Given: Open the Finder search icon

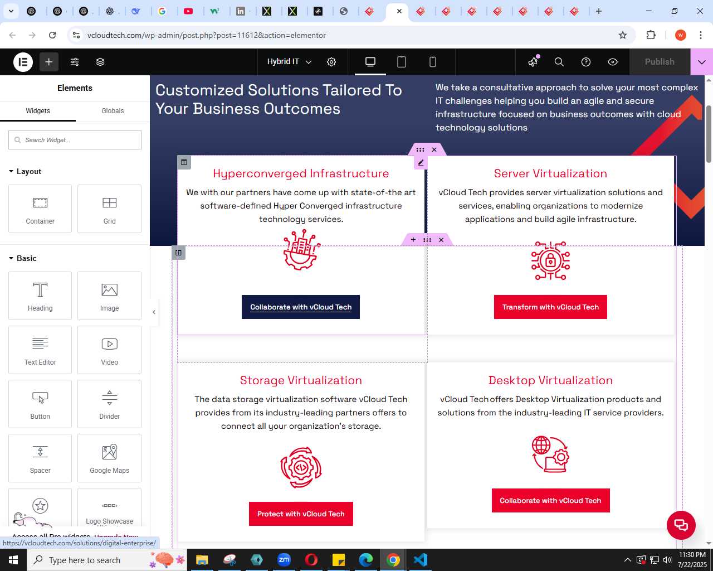Looking at the screenshot, I should coord(559,62).
